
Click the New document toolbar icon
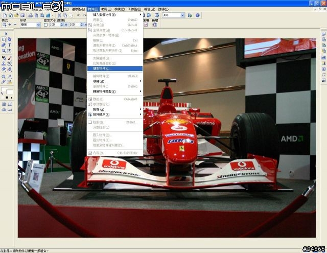point(5,15)
